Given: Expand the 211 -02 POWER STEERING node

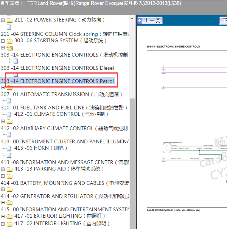Looking at the screenshot, I should [x=3, y=20].
